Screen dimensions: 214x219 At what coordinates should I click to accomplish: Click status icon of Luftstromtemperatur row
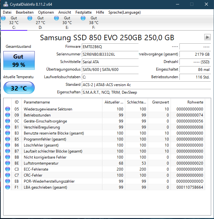(x=8, y=163)
